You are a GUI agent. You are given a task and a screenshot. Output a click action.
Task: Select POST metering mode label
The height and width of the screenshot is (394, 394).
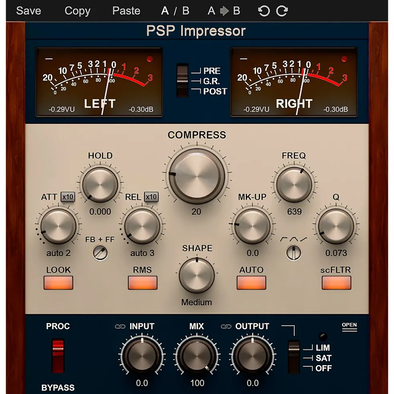215,92
